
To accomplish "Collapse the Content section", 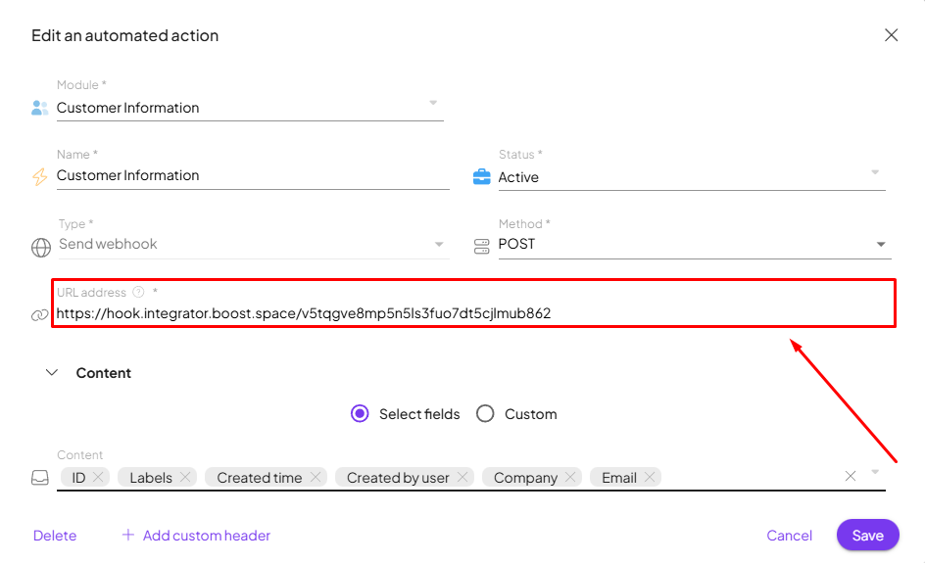I will 52,373.
